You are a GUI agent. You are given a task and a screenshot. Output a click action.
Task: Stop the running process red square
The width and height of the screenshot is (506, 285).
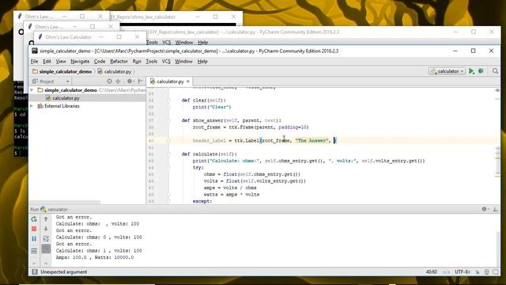pyautogui.click(x=34, y=229)
